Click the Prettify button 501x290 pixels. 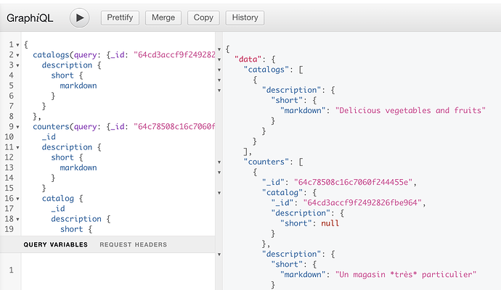point(120,17)
